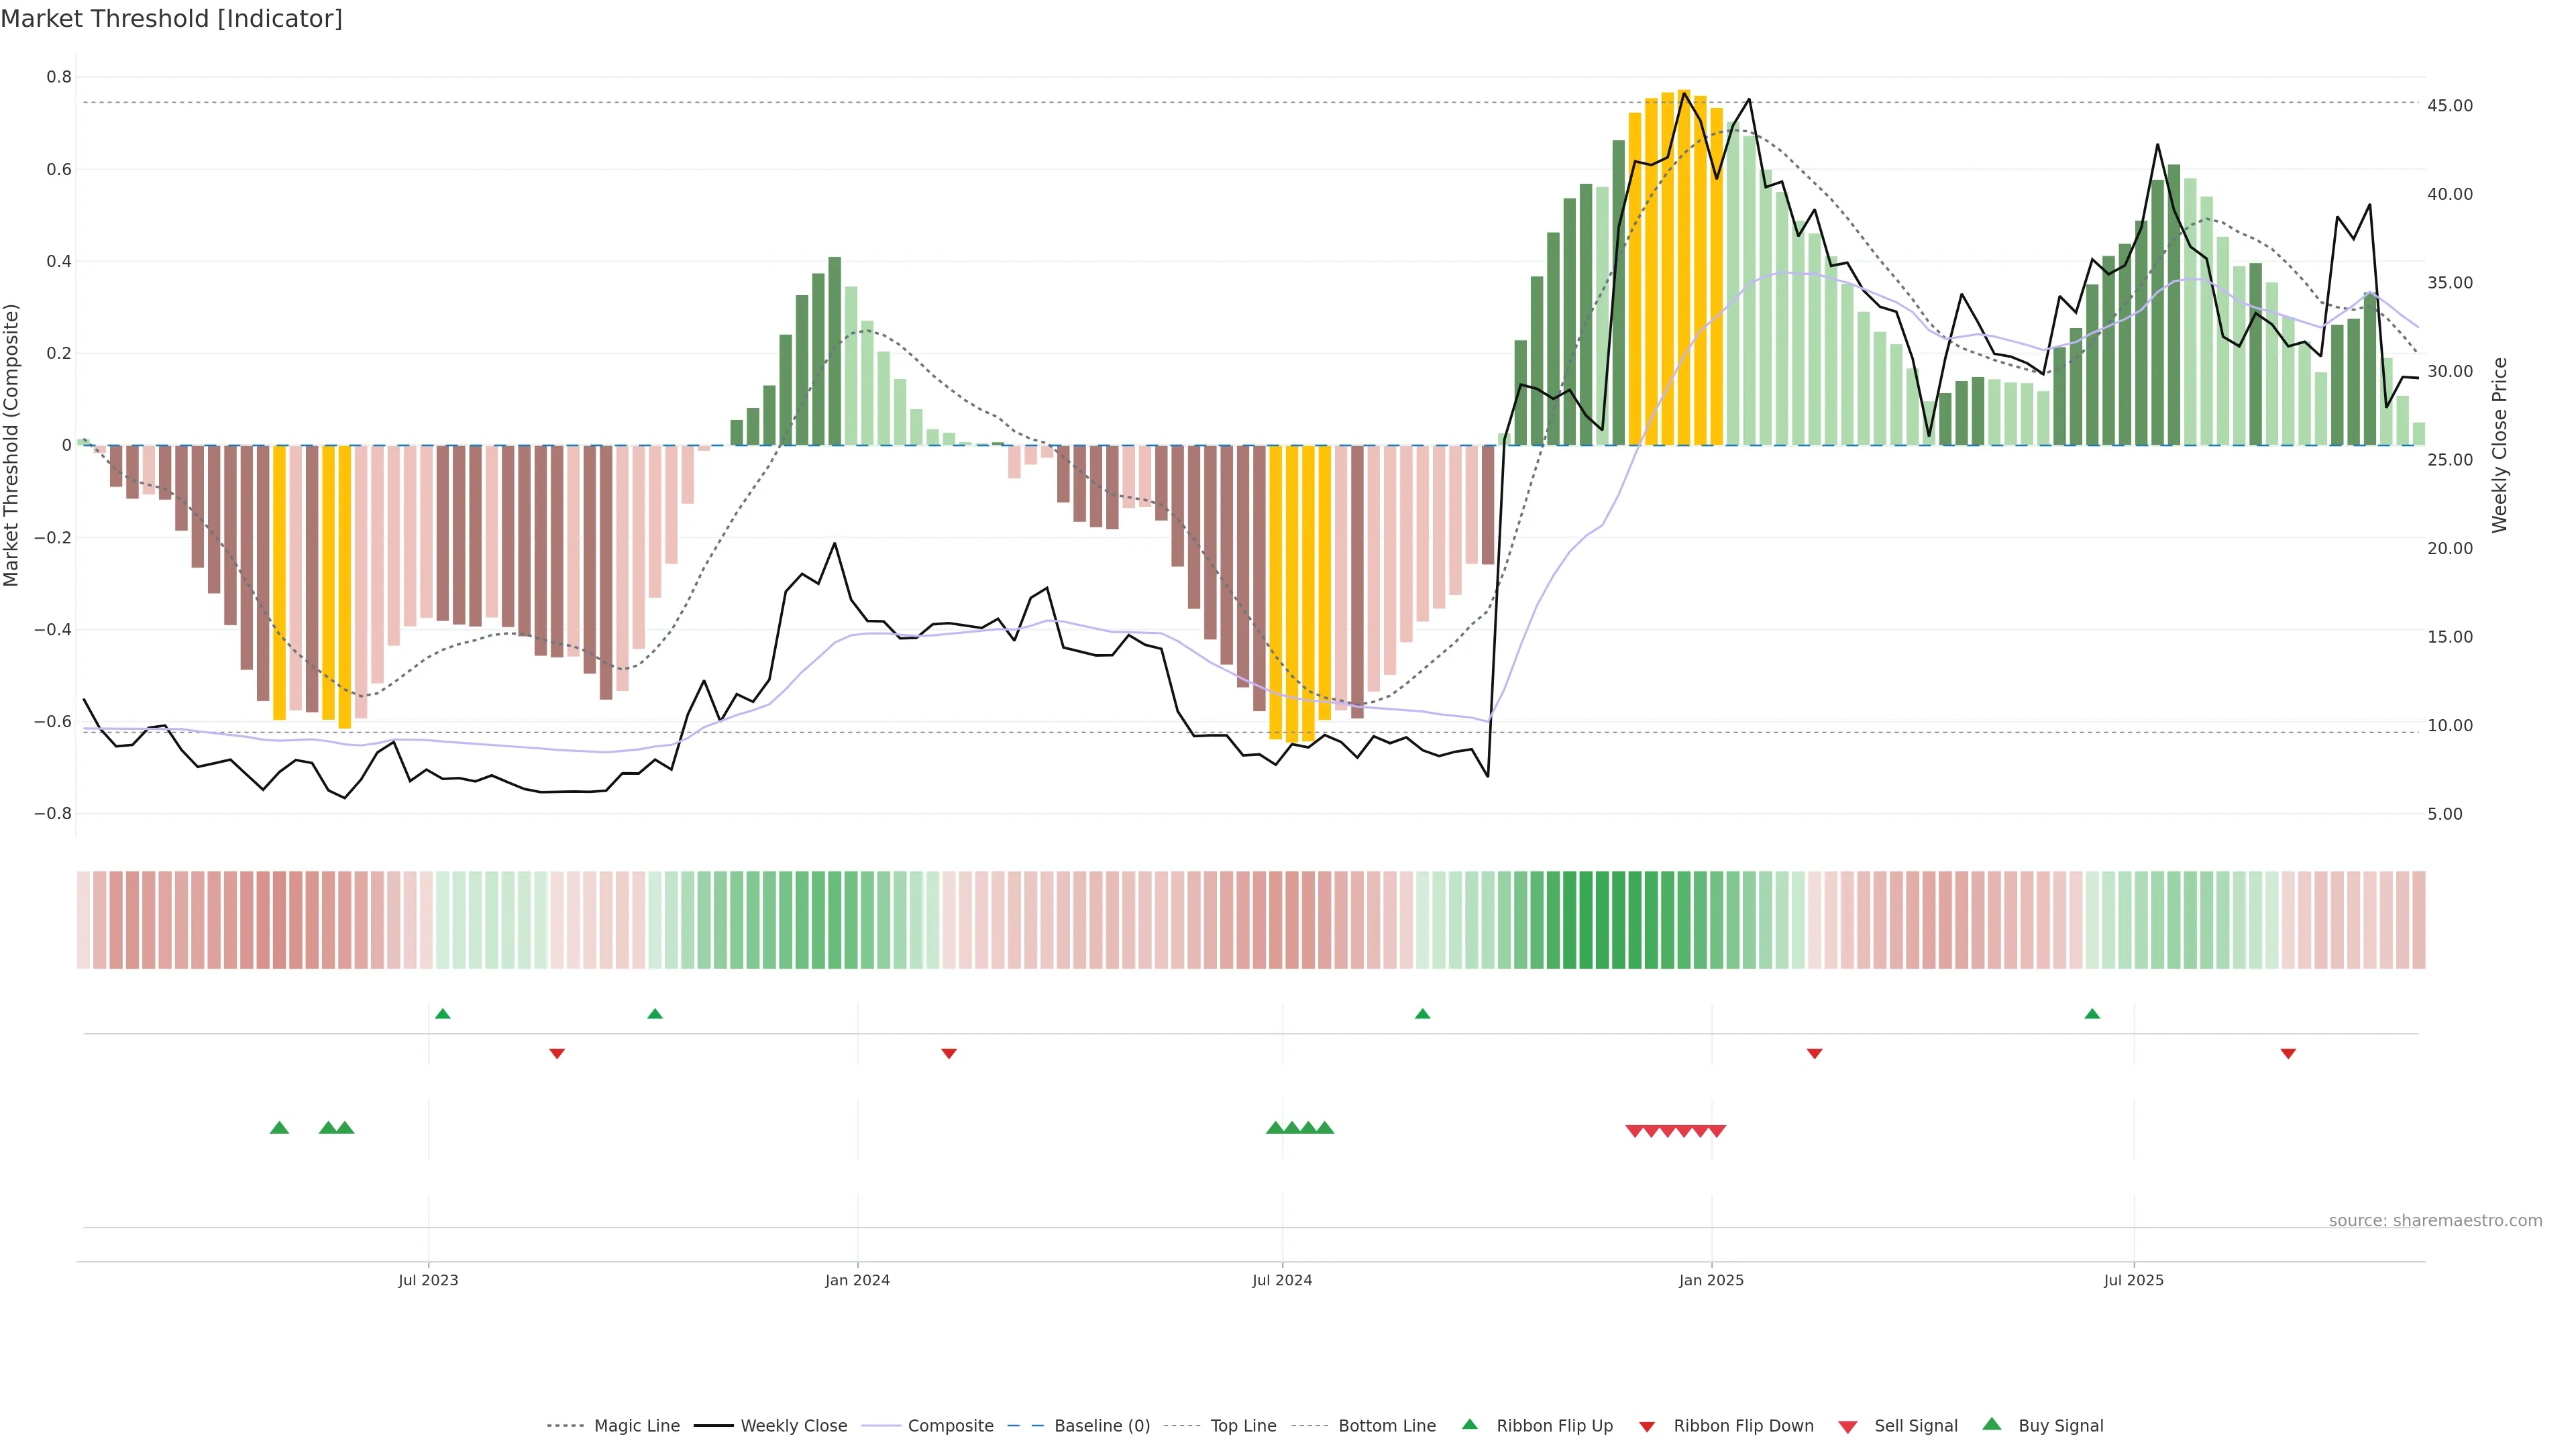This screenshot has width=2576, height=1449.
Task: Click the sharemaestro.com source text
Action: coord(2435,1221)
